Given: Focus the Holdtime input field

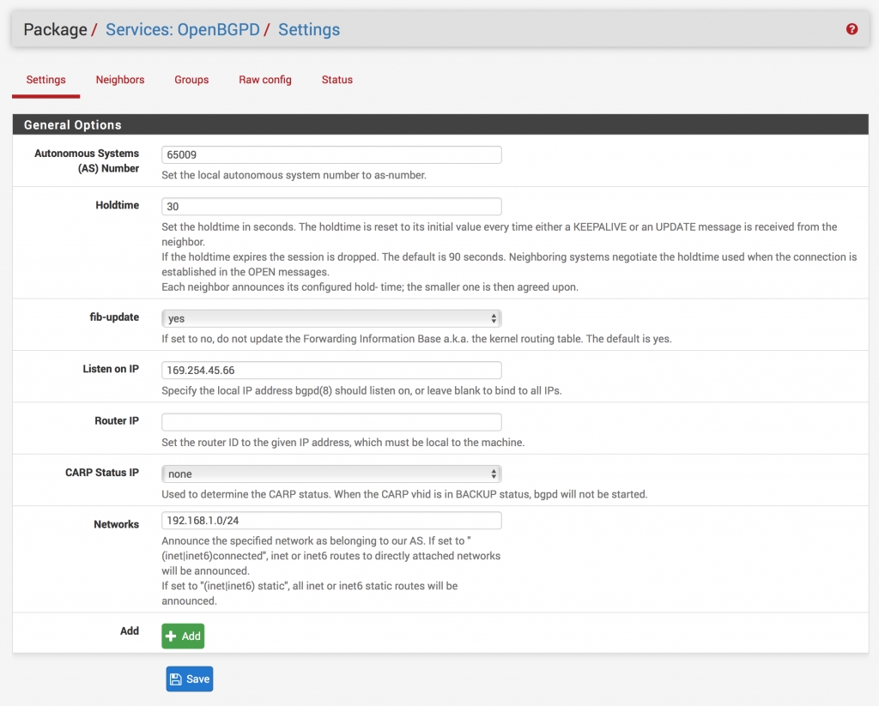Looking at the screenshot, I should pyautogui.click(x=331, y=207).
